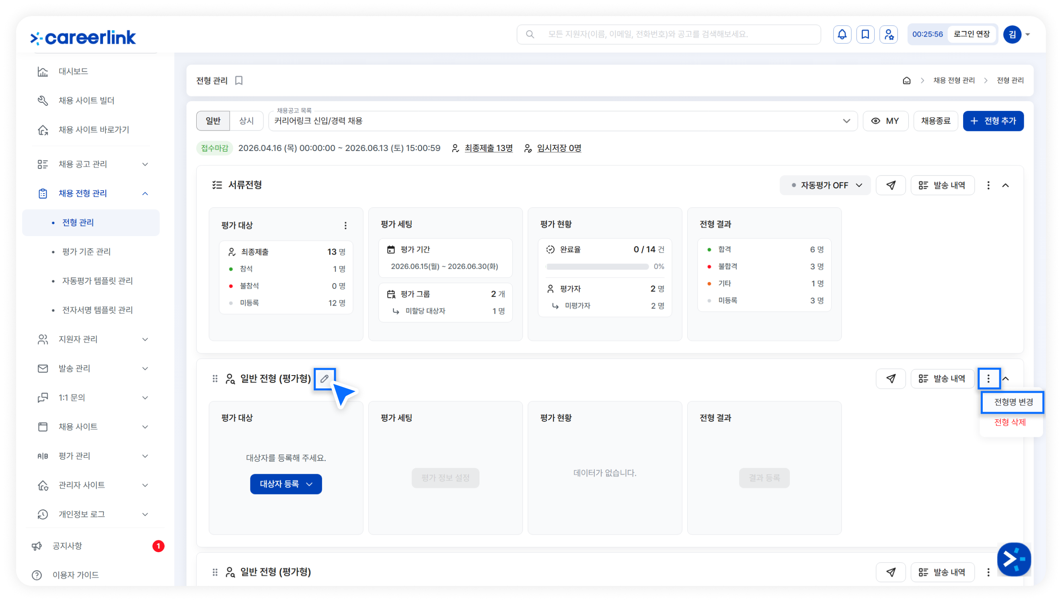Open the notifications bell icon

[842, 34]
